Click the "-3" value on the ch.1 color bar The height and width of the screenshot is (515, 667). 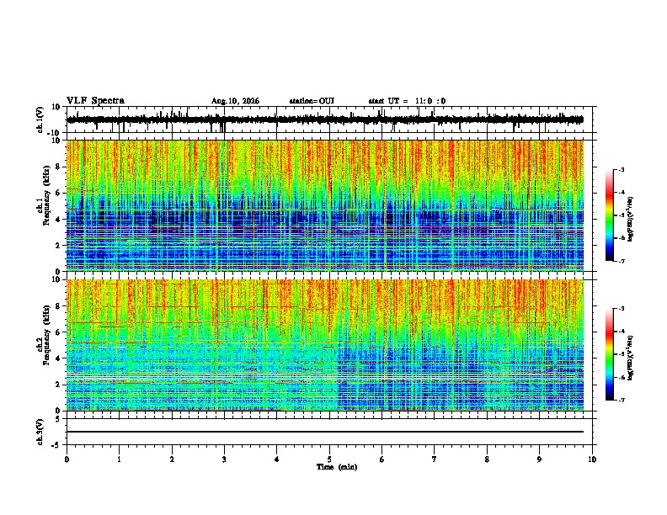click(621, 170)
